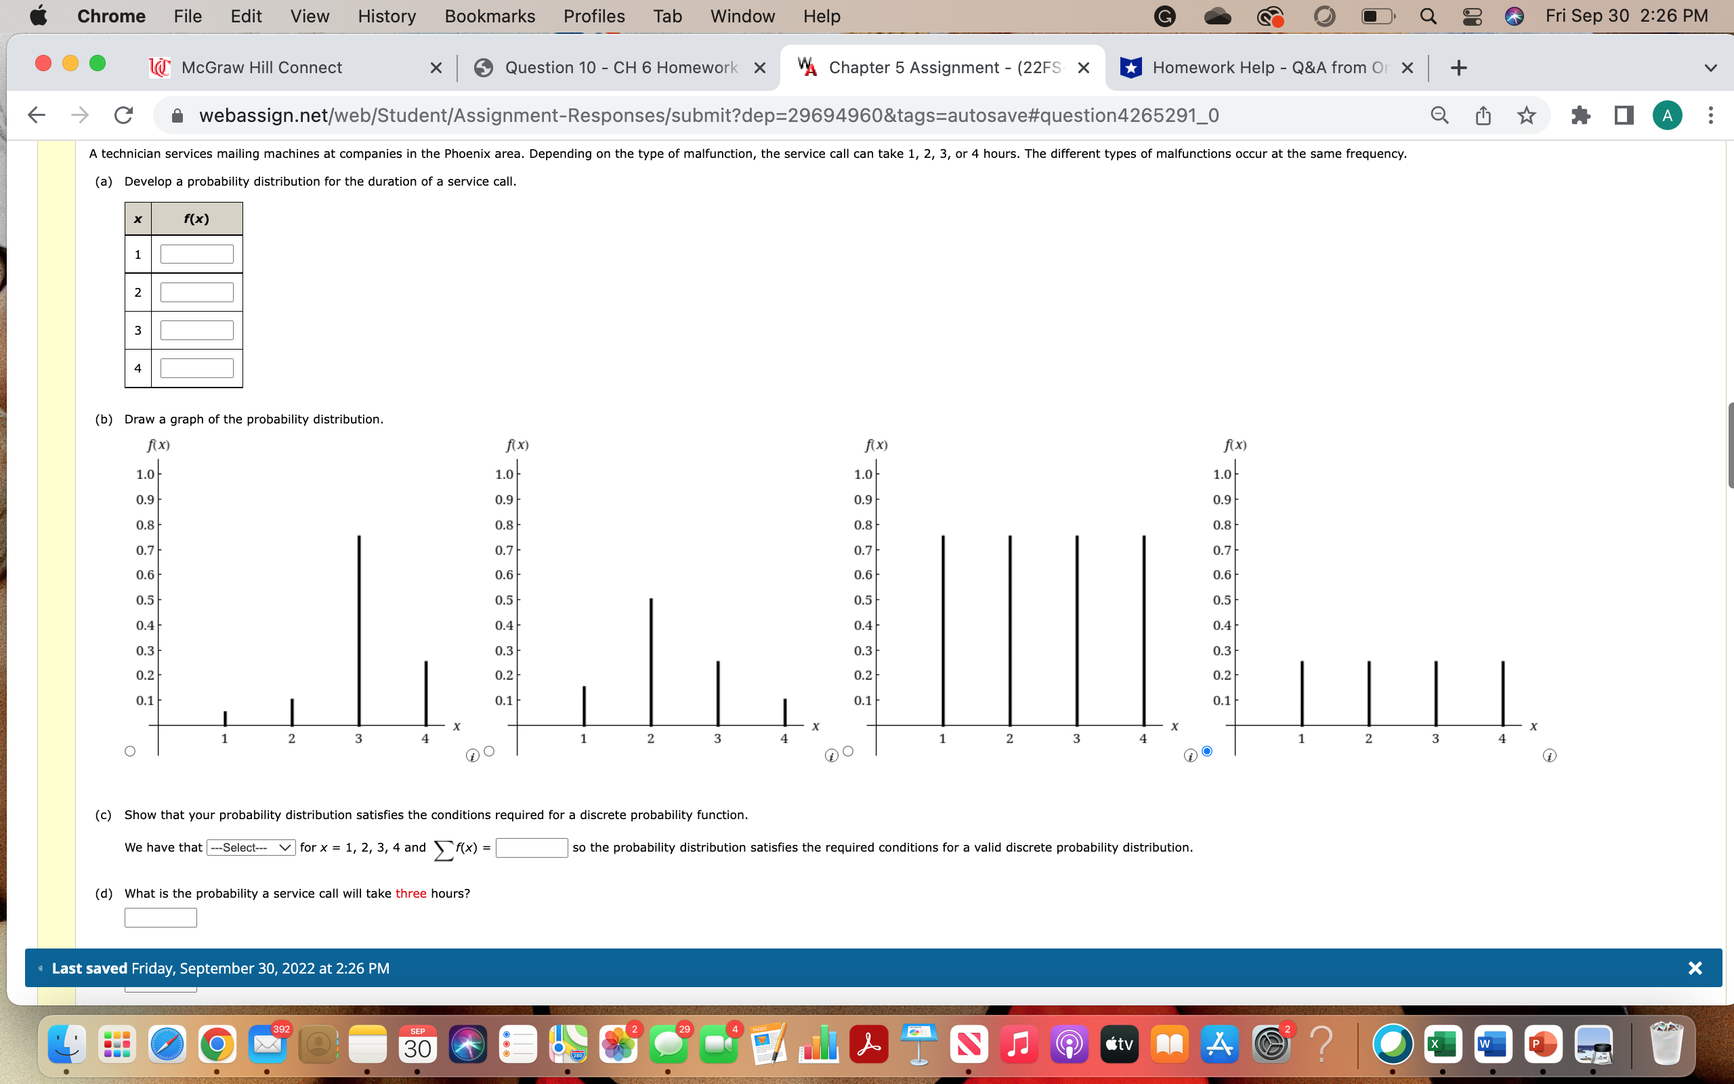This screenshot has width=1734, height=1084.
Task: Open the Chrome profile avatar labeled A
Action: 1667,114
